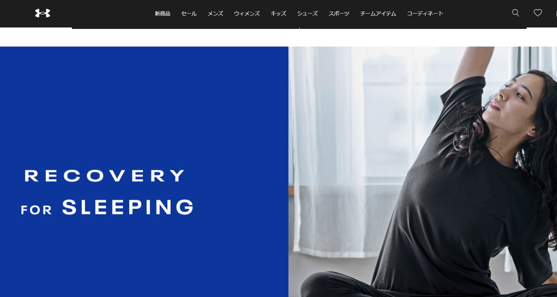Choose シューズ in the top navigation
The height and width of the screenshot is (297, 557).
tap(307, 14)
